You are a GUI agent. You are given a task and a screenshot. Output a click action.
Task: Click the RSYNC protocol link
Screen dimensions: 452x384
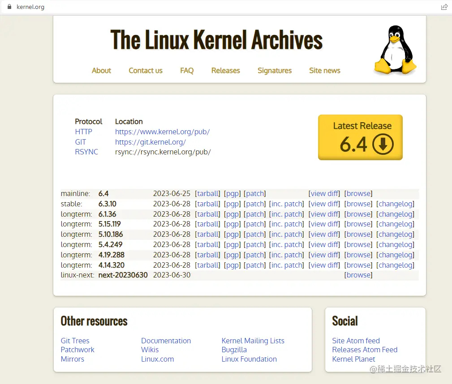coord(86,152)
